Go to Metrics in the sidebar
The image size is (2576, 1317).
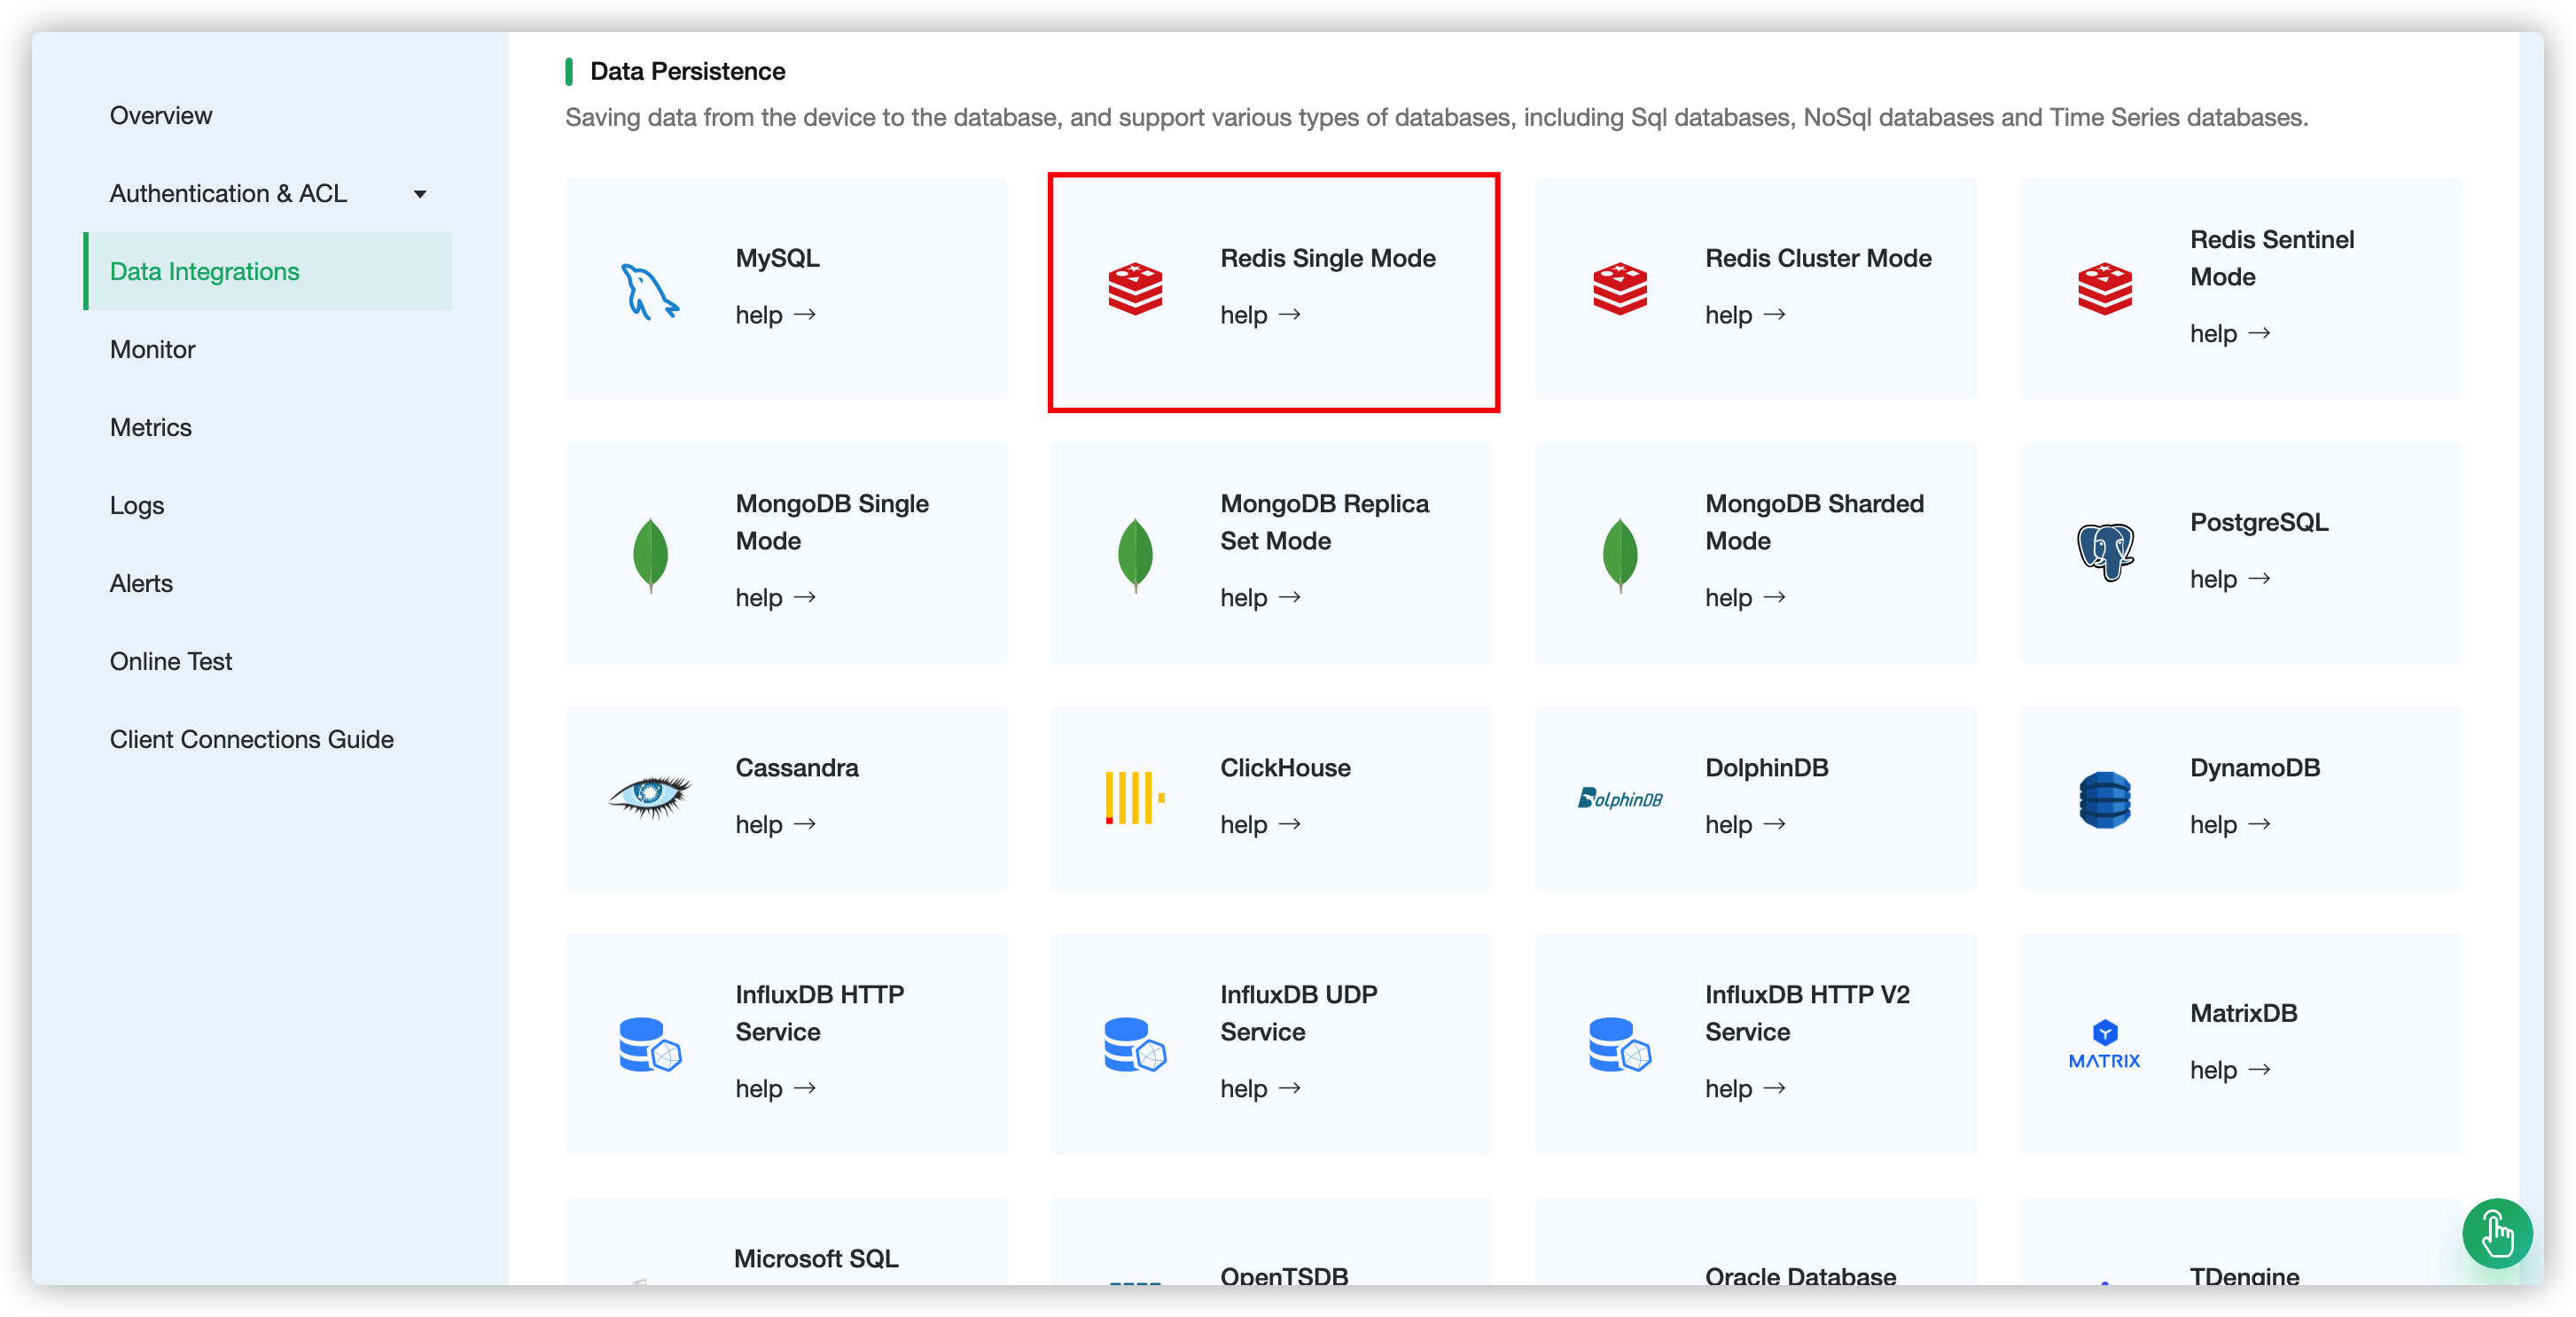coord(151,427)
